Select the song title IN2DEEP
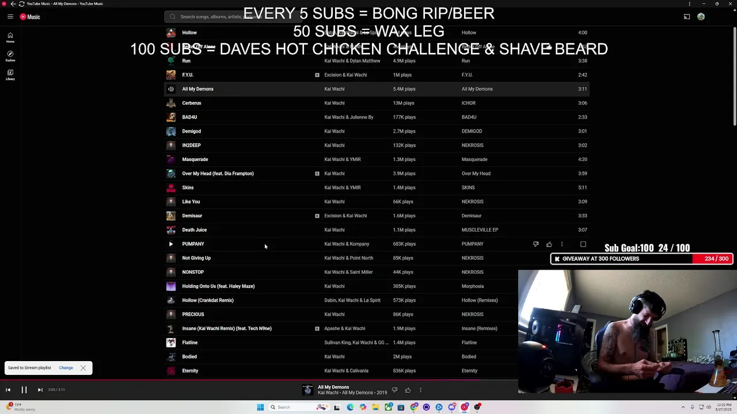Screen dimensions: 737x414 pos(191,145)
